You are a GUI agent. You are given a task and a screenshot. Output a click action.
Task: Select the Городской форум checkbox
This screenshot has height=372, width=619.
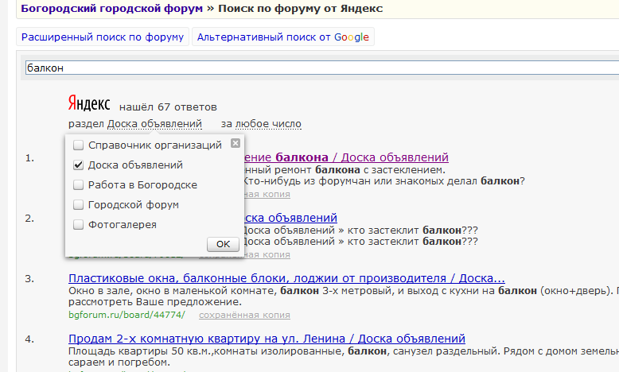click(79, 205)
